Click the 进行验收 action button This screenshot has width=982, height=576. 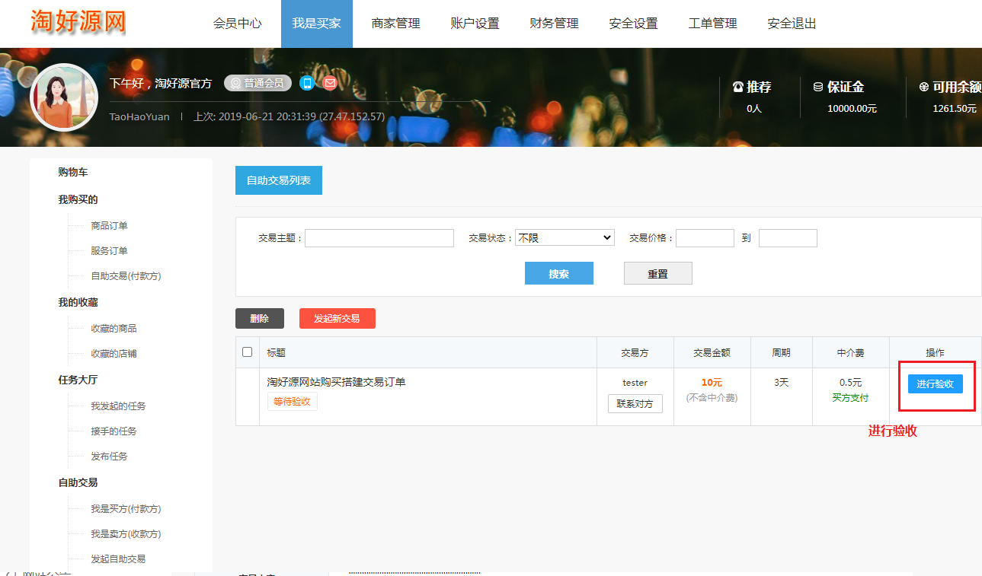tap(935, 384)
